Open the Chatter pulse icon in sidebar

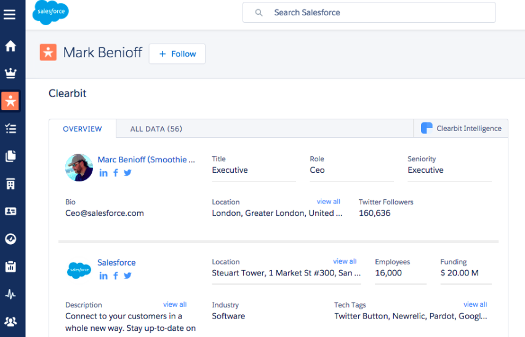10,294
